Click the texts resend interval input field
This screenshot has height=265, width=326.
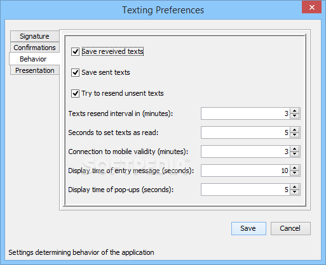point(245,113)
